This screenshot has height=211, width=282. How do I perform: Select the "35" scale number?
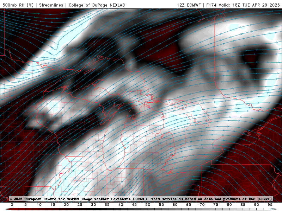coord(107,205)
